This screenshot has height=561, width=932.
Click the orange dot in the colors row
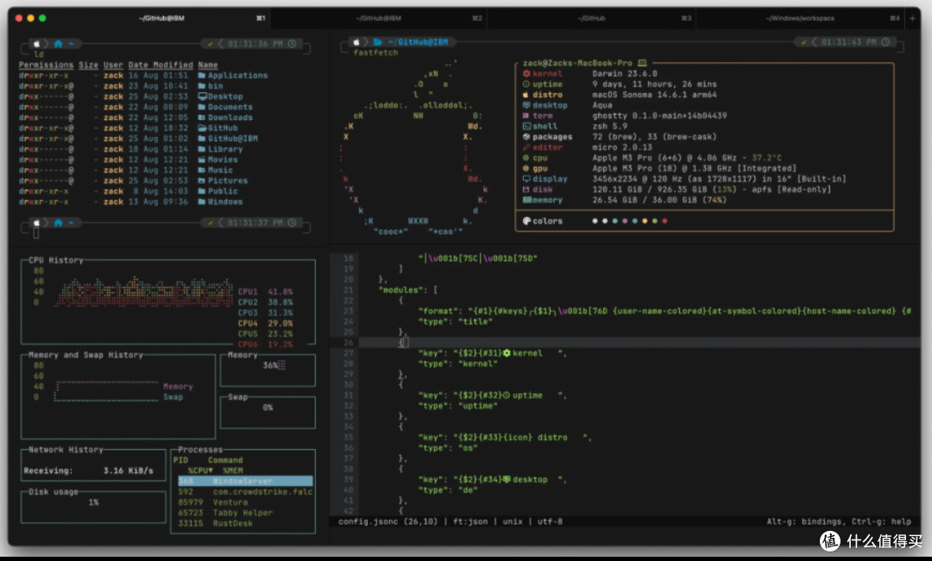645,221
